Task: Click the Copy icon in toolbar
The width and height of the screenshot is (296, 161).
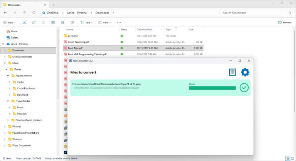Action: click(34, 22)
